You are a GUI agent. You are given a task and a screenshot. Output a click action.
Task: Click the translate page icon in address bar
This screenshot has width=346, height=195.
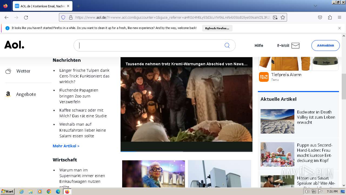[x=275, y=17]
